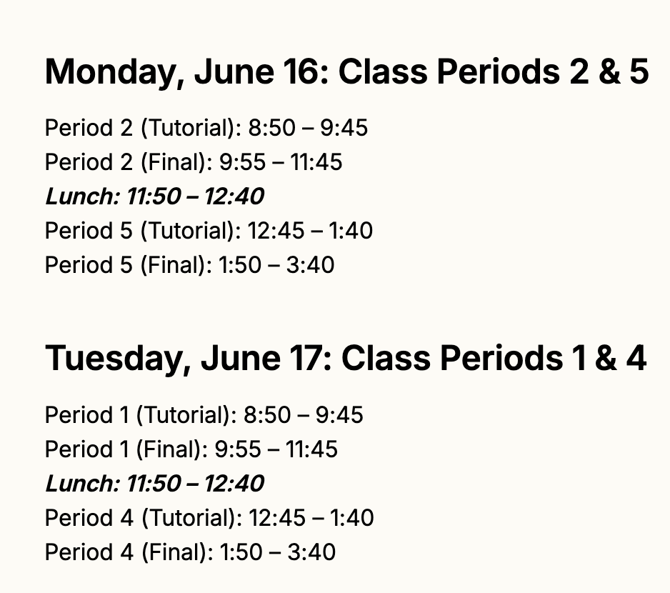The height and width of the screenshot is (593, 670).
Task: Select the Lunch line under Monday
Action: (155, 196)
